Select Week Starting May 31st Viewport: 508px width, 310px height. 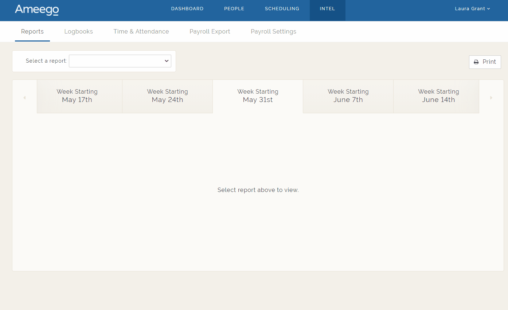[258, 96]
